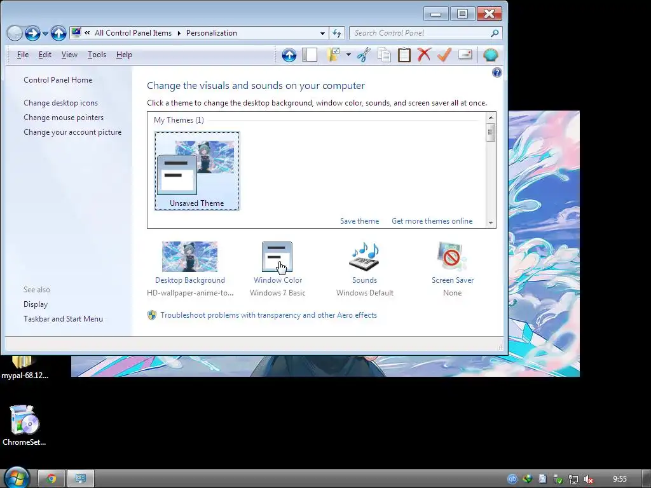651x488 pixels.
Task: Open the Edit menu
Action: [x=45, y=55]
